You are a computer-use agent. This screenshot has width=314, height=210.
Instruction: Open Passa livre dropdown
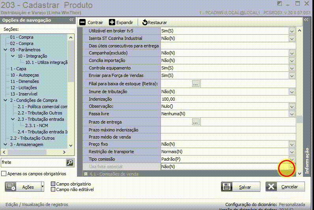[x=292, y=114]
